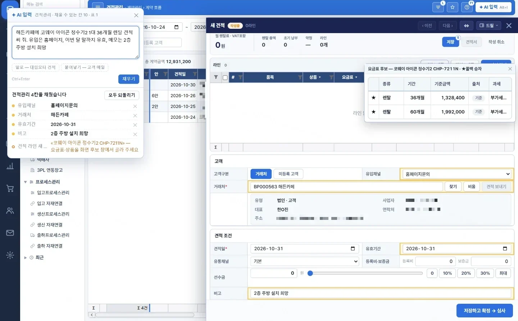Click the 말로 — 대림모터 견적 example chip
The height and width of the screenshot is (321, 518).
click(35, 67)
